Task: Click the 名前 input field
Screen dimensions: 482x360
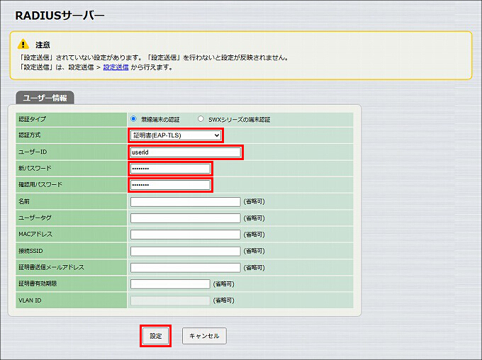Action: coord(186,202)
